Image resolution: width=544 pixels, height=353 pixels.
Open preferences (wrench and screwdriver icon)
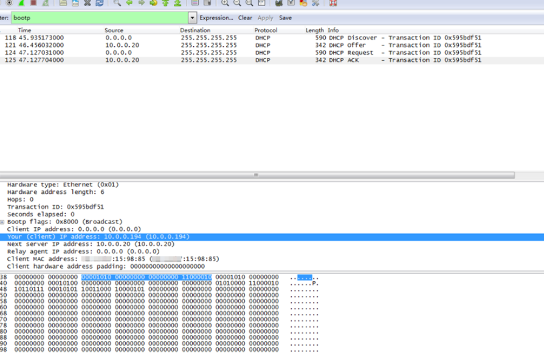click(x=315, y=3)
